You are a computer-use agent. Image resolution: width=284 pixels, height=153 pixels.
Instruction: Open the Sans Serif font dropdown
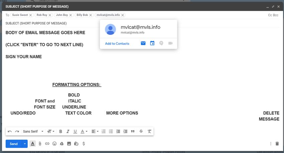[x=33, y=131]
